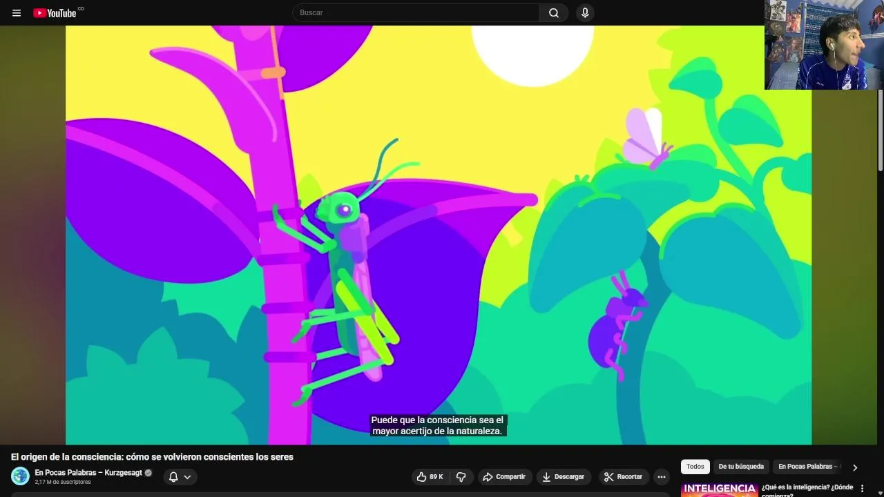Screen dimensions: 884x497
Task: Dislike the video with thumbs down
Action: pos(461,477)
